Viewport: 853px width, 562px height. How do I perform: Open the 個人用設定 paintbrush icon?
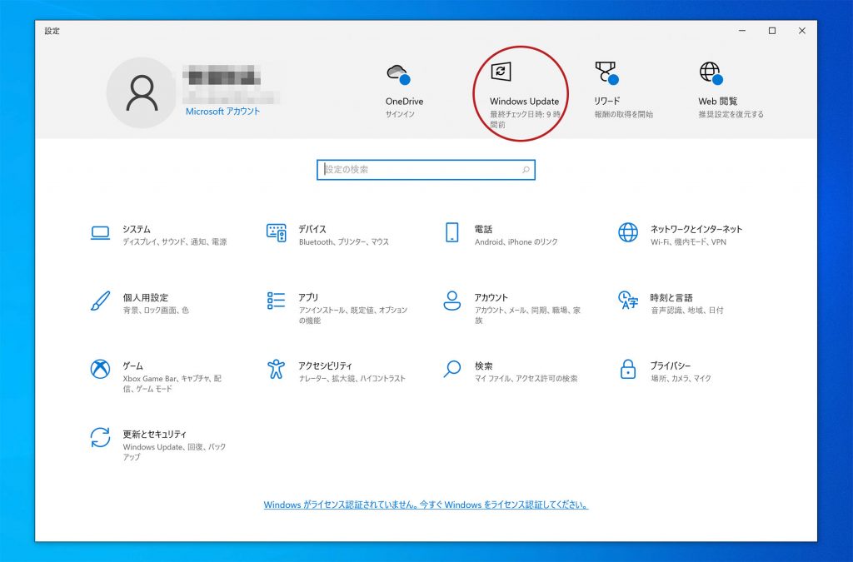(100, 301)
